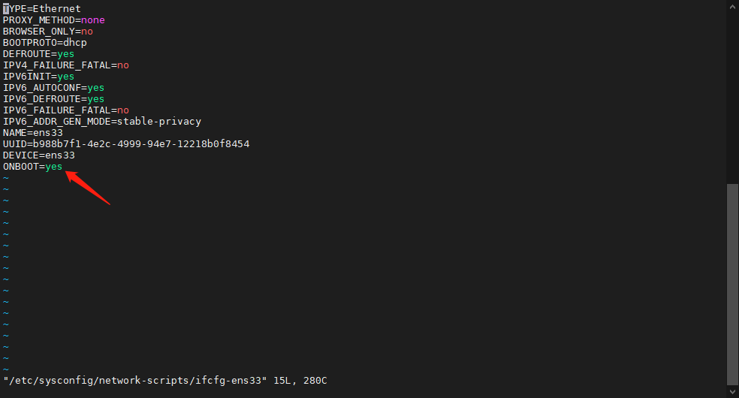Click the terminal scrollbar thumb
739x398 pixels.
click(731, 282)
